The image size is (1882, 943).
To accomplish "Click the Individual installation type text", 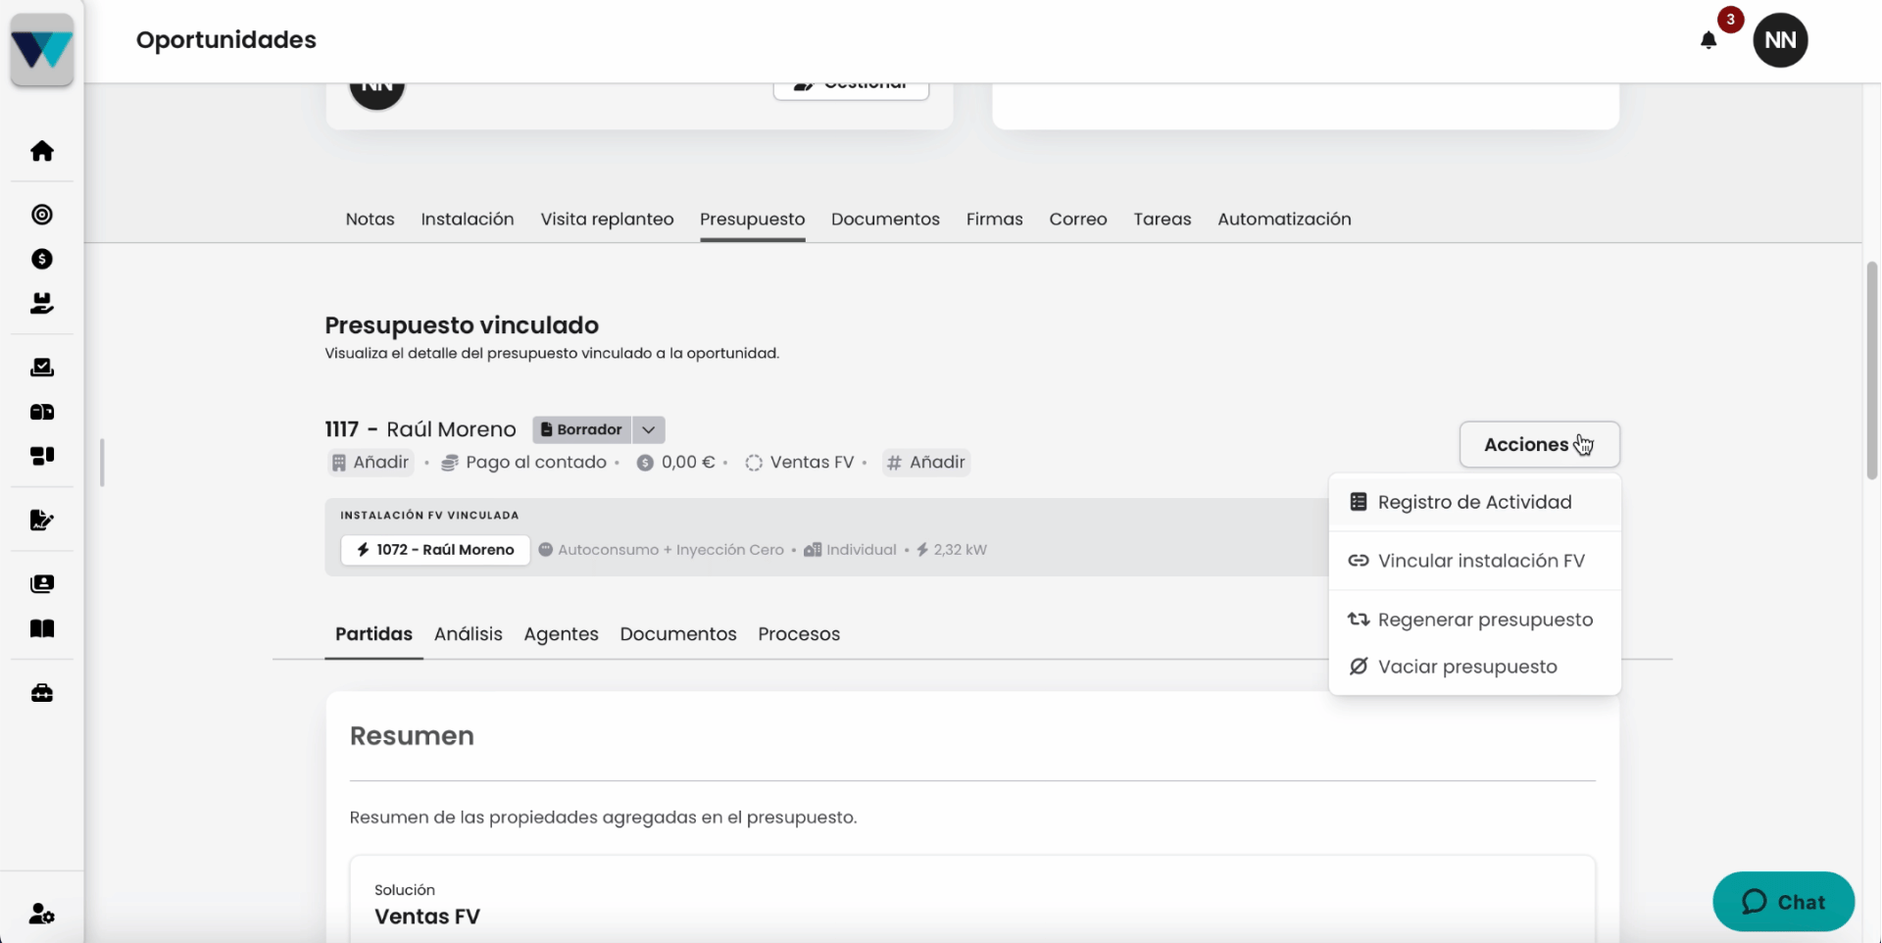I will (x=861, y=550).
